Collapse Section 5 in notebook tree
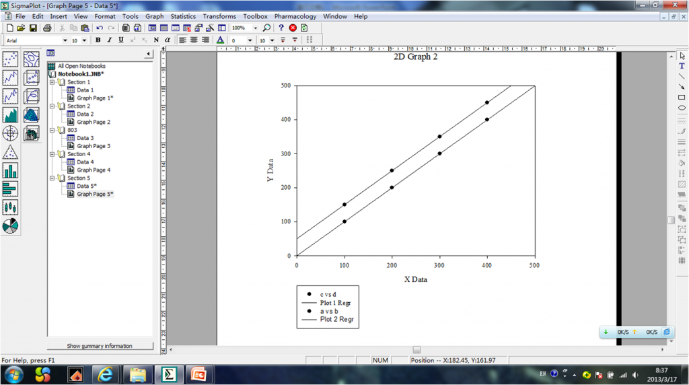The height and width of the screenshot is (385, 689). coord(52,178)
